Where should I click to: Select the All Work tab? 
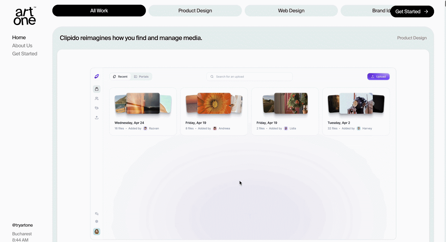coord(99,11)
